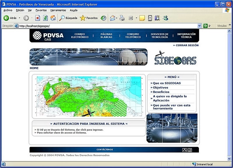Image resolution: width=233 pixels, height=168 pixels.
Task: Click the address URL input field
Action: pyautogui.click(x=108, y=26)
